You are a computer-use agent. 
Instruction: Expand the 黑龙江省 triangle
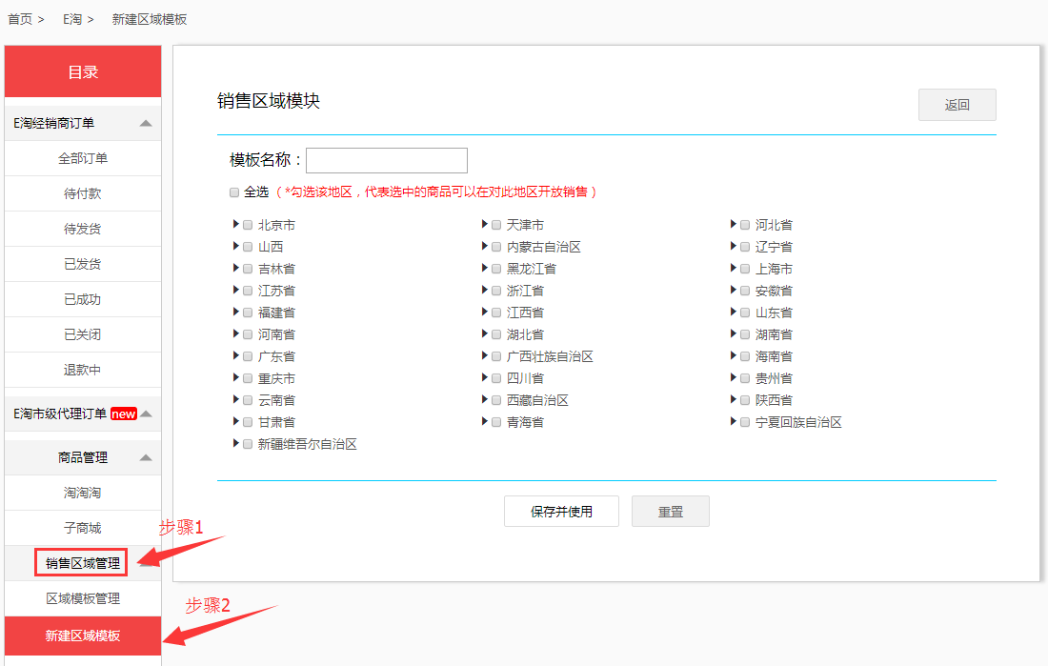(485, 268)
